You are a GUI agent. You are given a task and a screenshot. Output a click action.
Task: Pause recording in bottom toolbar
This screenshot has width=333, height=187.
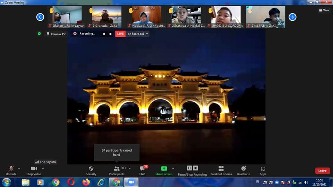(189, 168)
